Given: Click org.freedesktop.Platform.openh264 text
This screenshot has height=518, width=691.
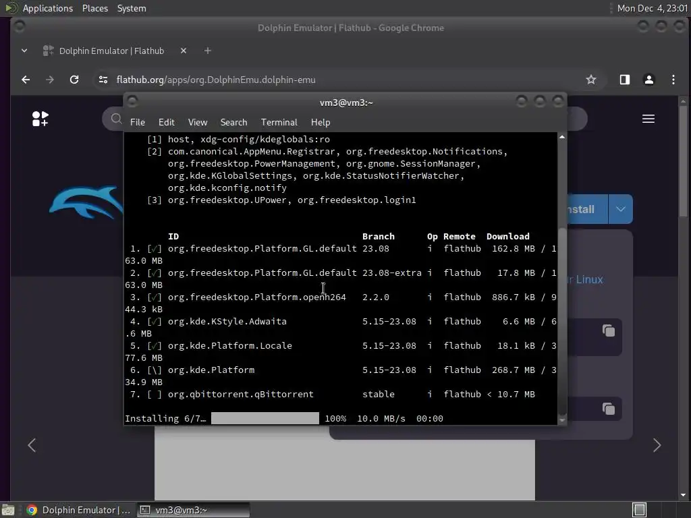Looking at the screenshot, I should pyautogui.click(x=257, y=297).
